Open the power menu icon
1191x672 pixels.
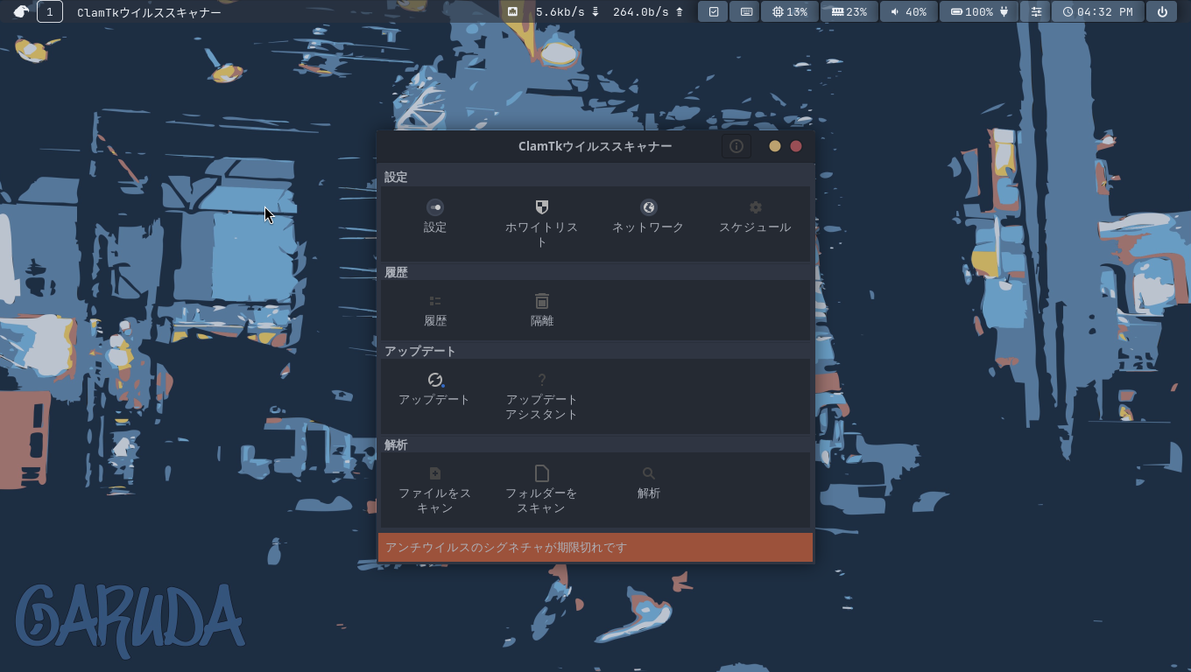point(1162,11)
